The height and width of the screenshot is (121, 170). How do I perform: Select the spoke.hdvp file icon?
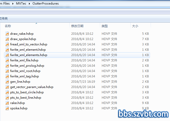tap(7, 108)
